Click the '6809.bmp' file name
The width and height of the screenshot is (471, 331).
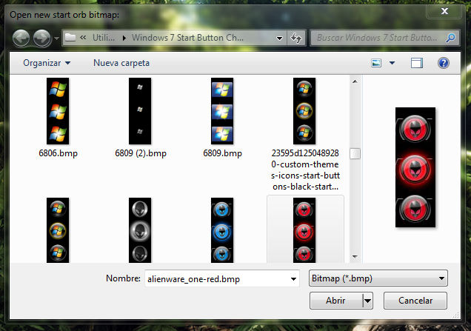point(222,153)
